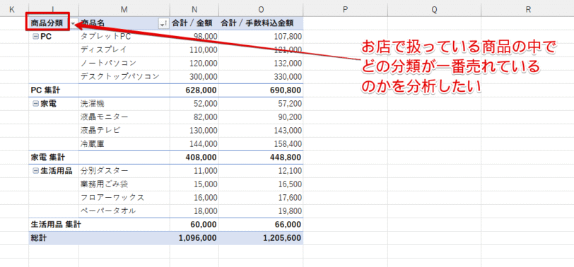Viewport: 574px width, 267px height.
Task: Click the 11,000 amount cell
Action: click(194, 171)
